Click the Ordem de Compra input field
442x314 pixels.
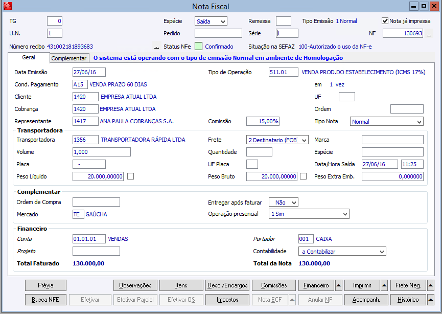click(96, 202)
